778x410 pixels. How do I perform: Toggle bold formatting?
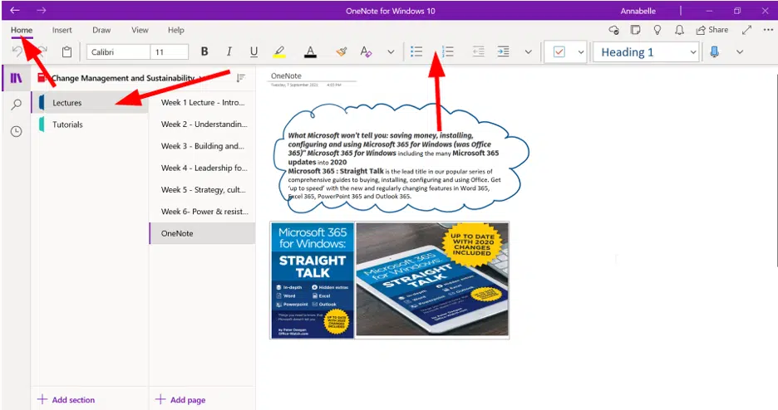(x=204, y=51)
